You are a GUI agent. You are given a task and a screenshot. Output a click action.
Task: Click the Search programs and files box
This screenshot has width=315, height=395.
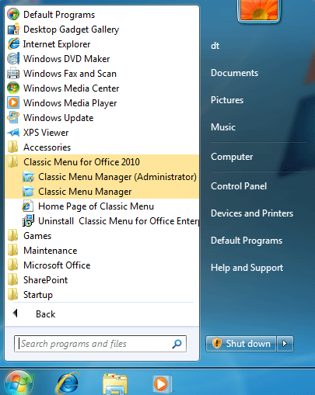pyautogui.click(x=100, y=344)
